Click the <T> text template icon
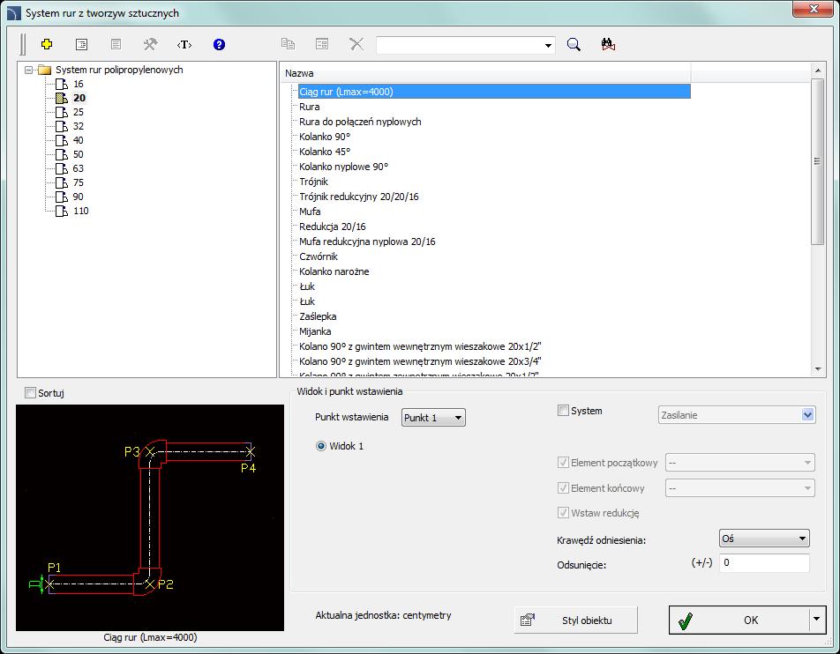The image size is (840, 654). tap(184, 44)
